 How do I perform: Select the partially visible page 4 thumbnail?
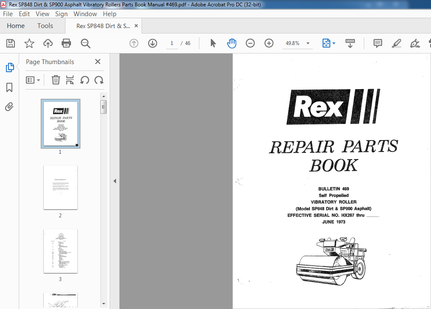[60, 300]
